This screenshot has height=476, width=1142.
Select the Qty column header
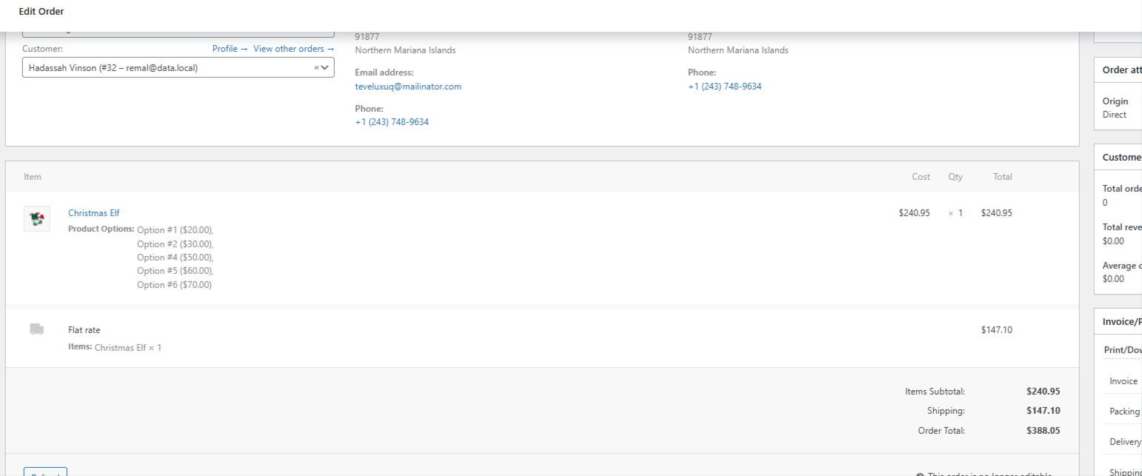[955, 177]
